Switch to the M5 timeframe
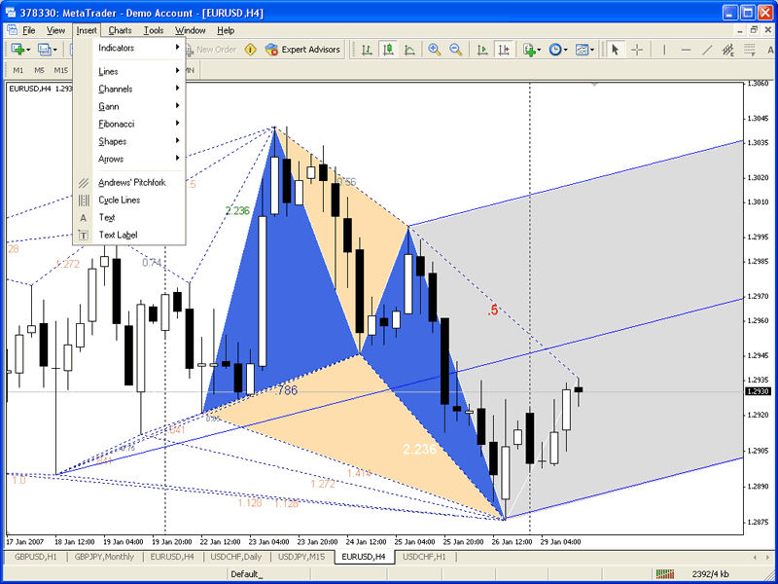This screenshot has width=778, height=584. coord(39,70)
